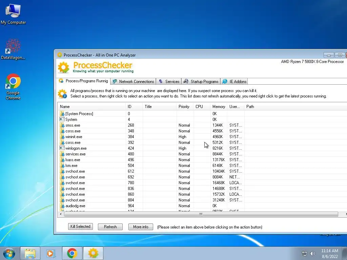
Task: Select the process with ID 348
Action: coord(202,131)
